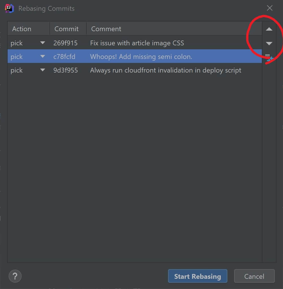Close the Rebasing Commits dialog

(270, 8)
